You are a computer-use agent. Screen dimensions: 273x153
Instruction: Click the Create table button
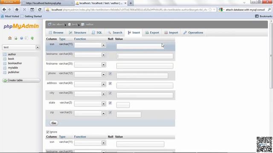[21, 80]
